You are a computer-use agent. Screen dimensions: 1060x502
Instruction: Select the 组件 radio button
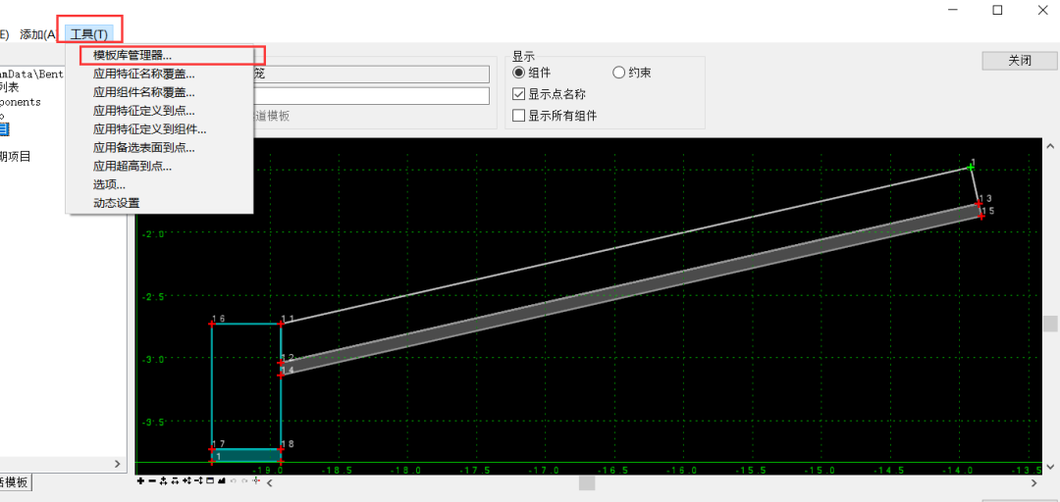click(x=519, y=73)
